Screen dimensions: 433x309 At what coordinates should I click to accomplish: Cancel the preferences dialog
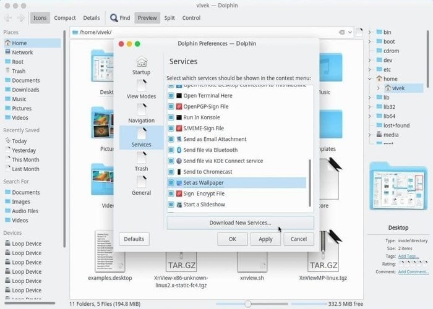pos(299,239)
